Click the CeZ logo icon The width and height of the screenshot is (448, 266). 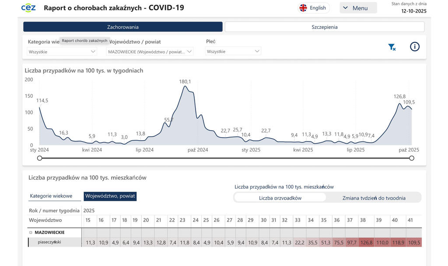(x=28, y=8)
